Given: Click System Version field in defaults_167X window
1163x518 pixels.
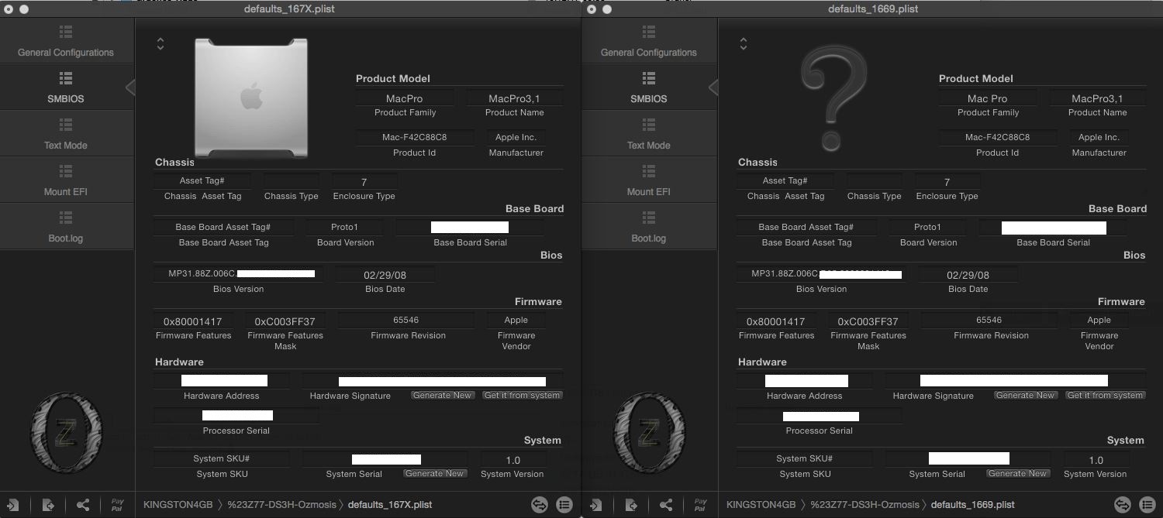Looking at the screenshot, I should click(512, 460).
